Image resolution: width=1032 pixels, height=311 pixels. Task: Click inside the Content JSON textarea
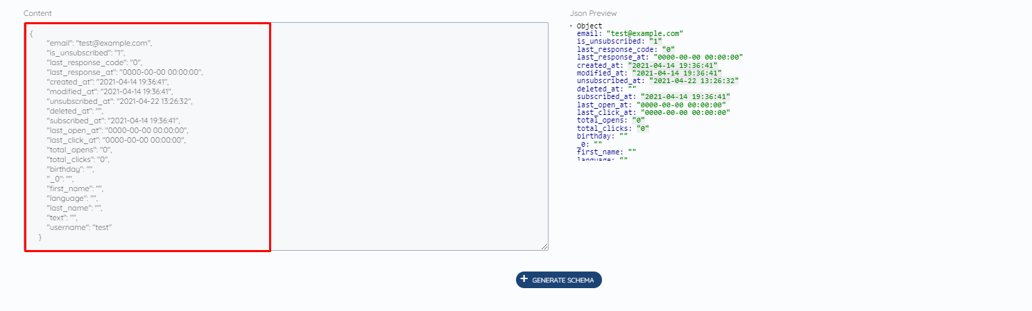pos(286,136)
